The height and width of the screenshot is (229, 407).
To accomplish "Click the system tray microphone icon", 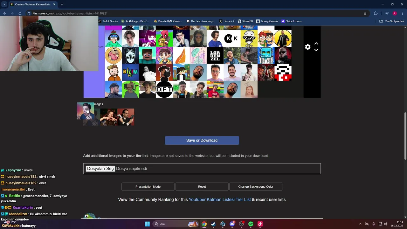I will coord(374,224).
